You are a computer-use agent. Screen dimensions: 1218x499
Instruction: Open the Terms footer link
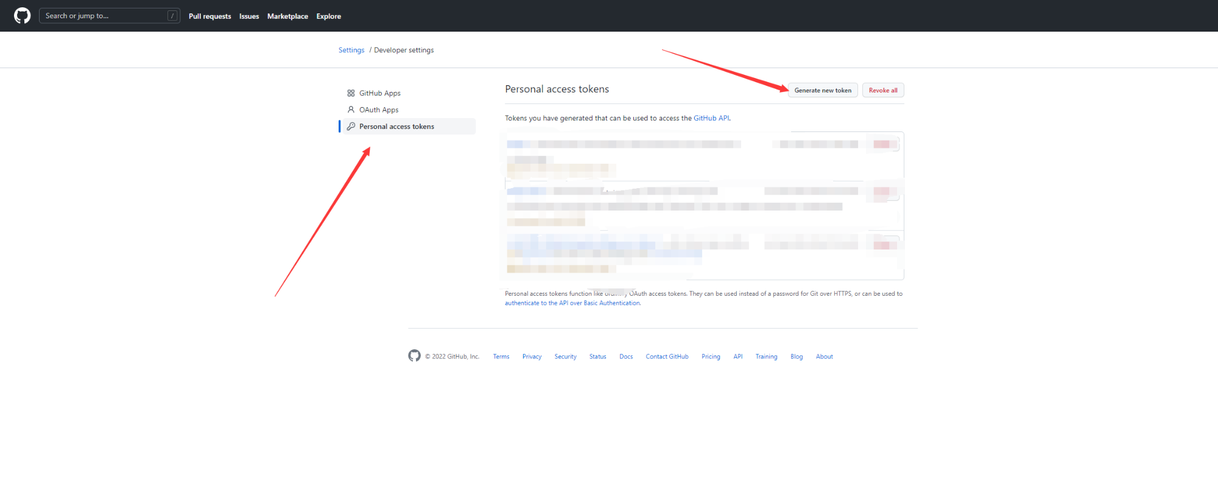tap(501, 357)
